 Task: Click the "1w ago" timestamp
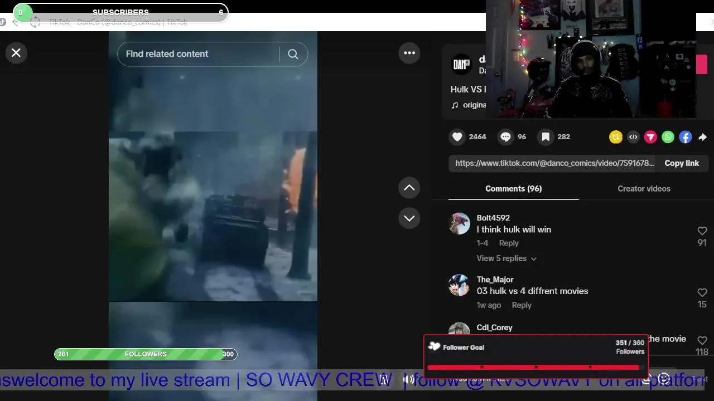489,305
